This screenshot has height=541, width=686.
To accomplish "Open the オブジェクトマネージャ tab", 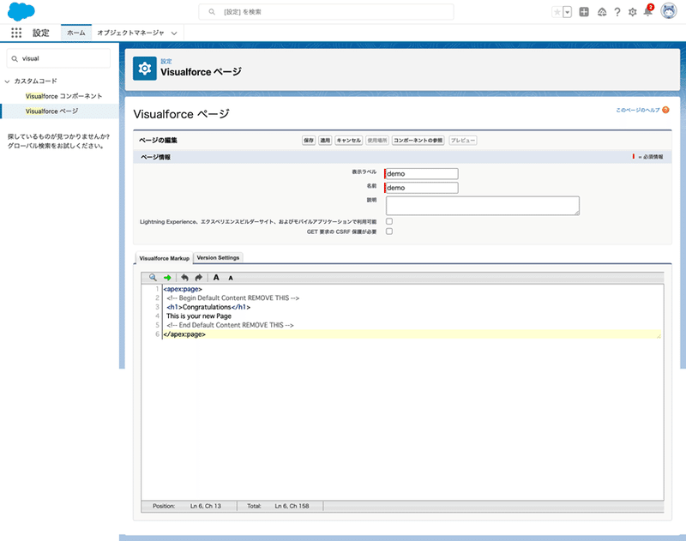I will 130,33.
